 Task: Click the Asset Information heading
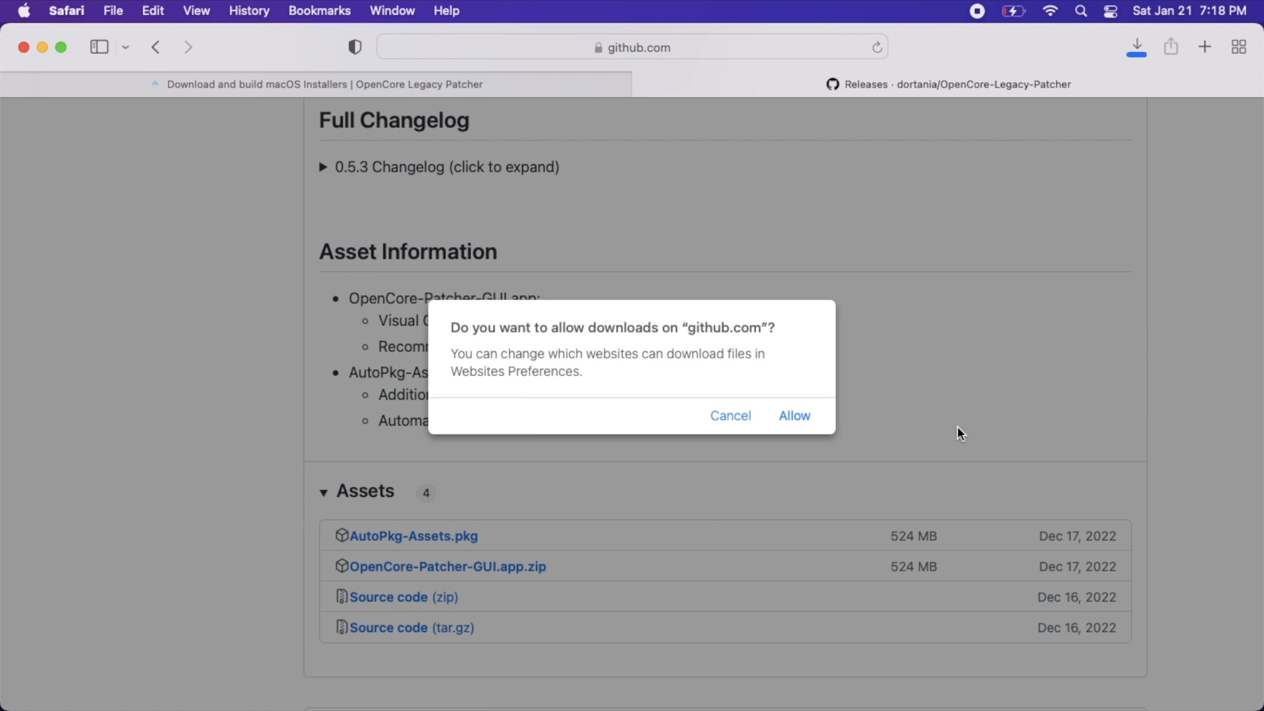[x=408, y=251]
